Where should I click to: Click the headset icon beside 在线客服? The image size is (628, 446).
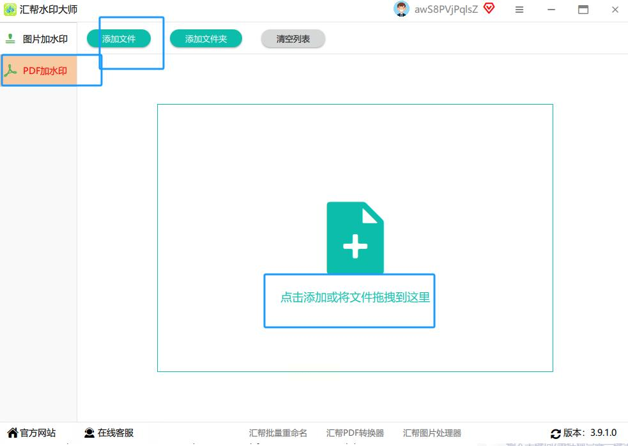(89, 433)
